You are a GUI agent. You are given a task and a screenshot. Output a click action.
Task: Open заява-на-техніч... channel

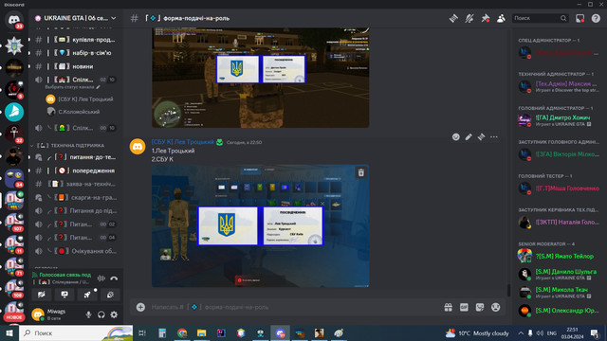(x=76, y=184)
